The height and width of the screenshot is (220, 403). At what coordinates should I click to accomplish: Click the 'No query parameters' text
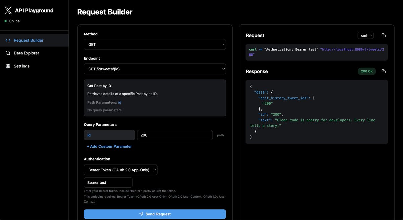104,110
